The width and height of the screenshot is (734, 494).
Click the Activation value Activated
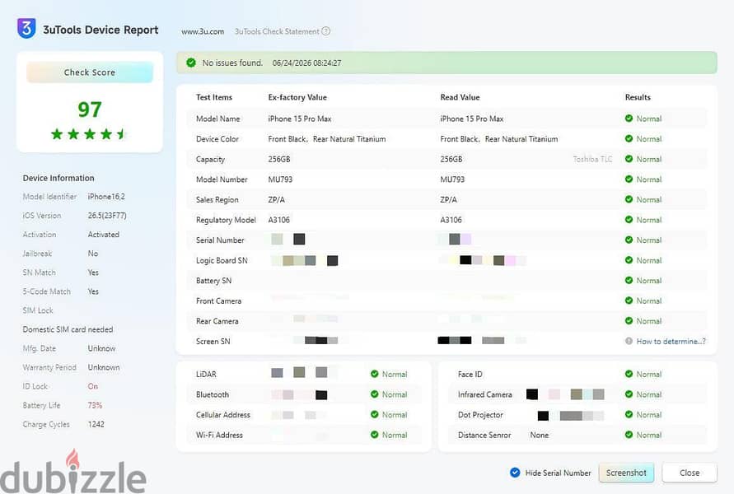104,235
